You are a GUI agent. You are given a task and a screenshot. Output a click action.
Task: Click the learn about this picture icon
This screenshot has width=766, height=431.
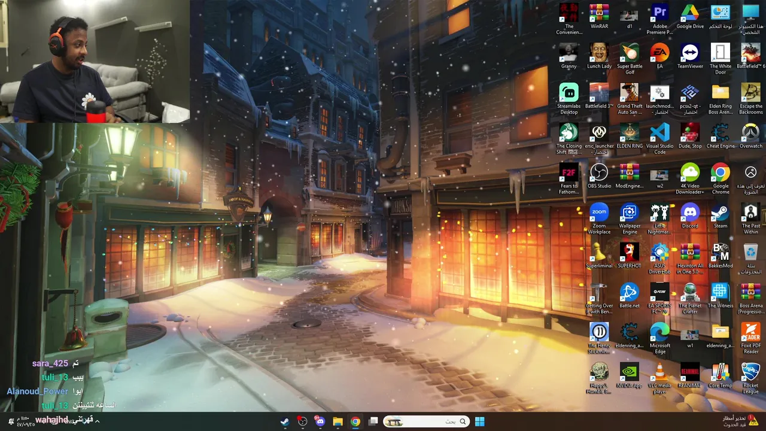click(x=751, y=178)
